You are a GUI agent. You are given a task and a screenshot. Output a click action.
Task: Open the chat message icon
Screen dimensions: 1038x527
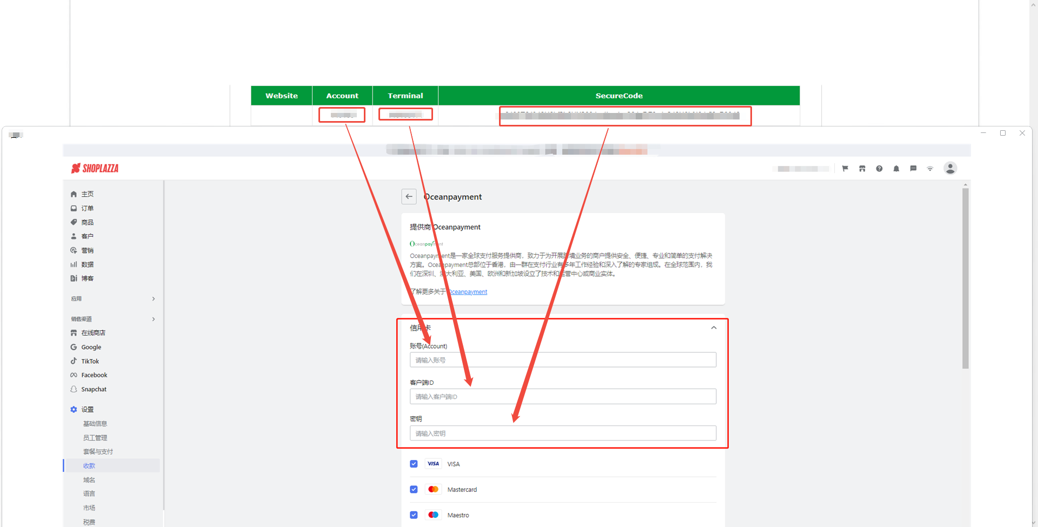913,169
